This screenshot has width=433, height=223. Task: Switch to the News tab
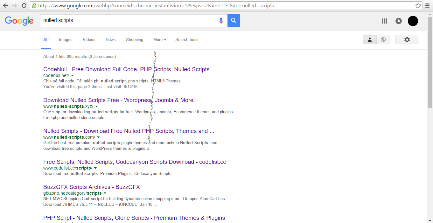click(x=111, y=40)
